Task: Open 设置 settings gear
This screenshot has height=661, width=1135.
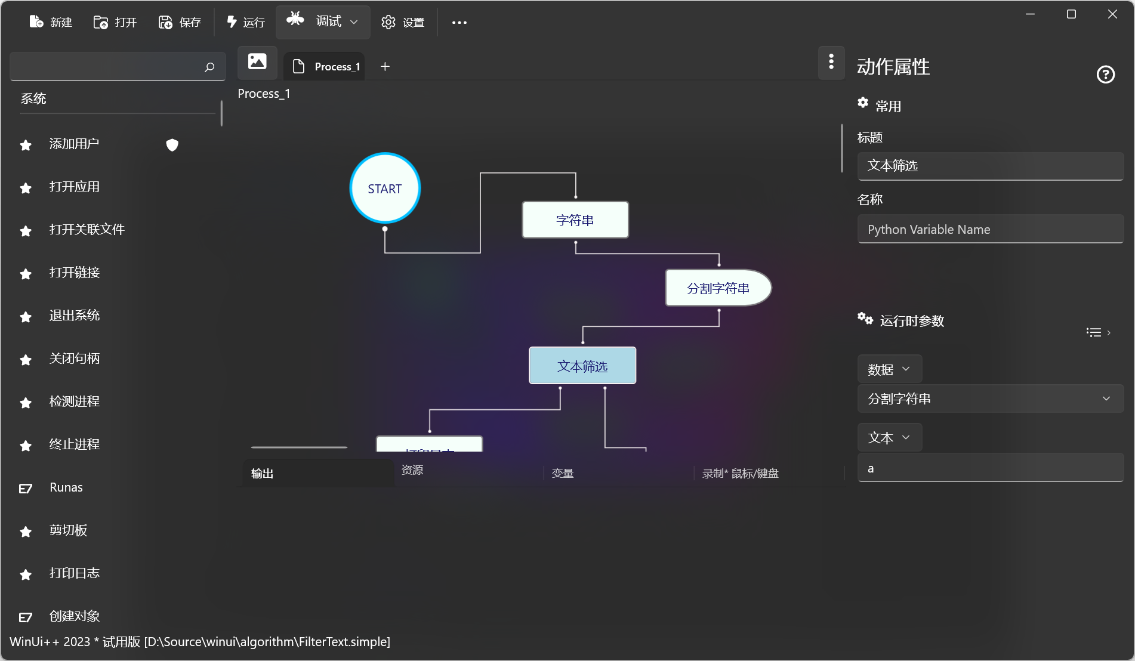Action: point(388,22)
